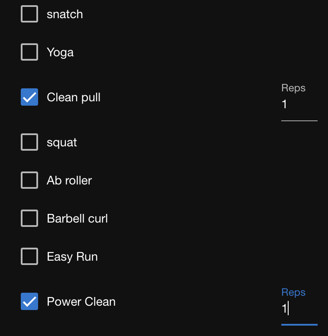Image resolution: width=328 pixels, height=336 pixels.
Task: Focus the Reps input for Power Clean
Action: point(299,309)
